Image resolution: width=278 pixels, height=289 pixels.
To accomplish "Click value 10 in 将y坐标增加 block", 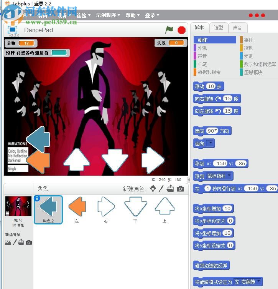I will click(227, 233).
